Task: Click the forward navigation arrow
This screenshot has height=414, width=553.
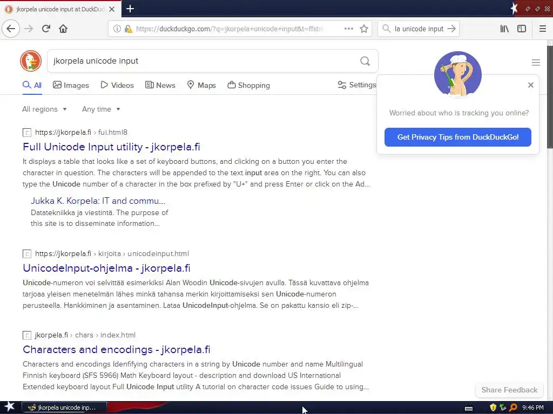Action: [29, 29]
